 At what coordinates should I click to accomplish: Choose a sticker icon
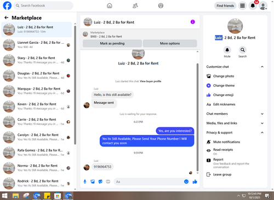pos(100,181)
